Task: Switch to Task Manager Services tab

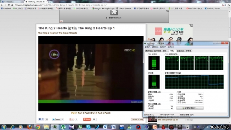Action: coord(165,51)
